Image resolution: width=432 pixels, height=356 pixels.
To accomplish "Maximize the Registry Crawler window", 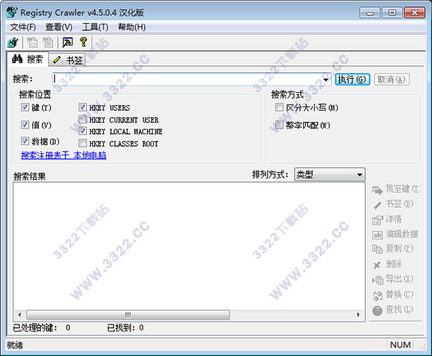I will (392, 13).
